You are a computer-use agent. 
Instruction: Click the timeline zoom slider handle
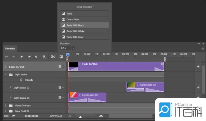point(80,117)
